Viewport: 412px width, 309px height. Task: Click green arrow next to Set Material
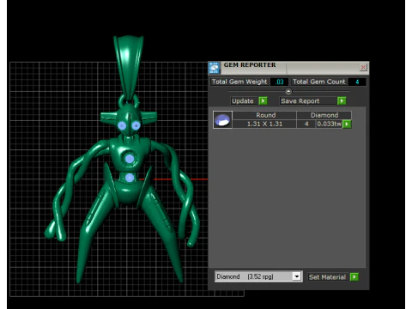[x=354, y=277]
